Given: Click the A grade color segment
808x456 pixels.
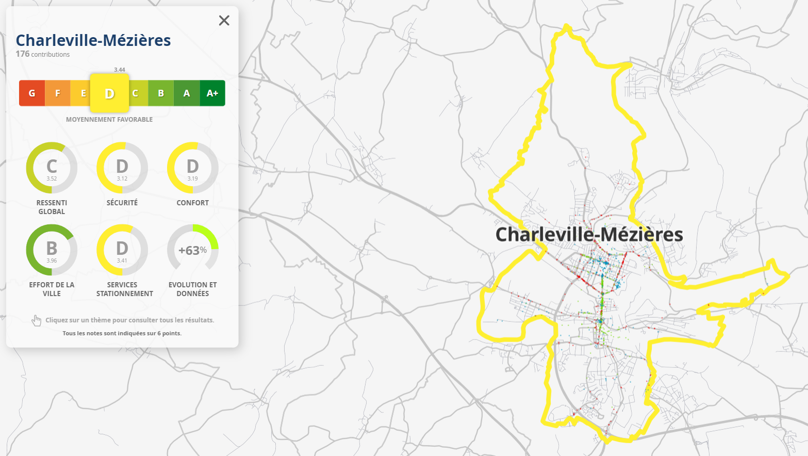Looking at the screenshot, I should (x=187, y=93).
